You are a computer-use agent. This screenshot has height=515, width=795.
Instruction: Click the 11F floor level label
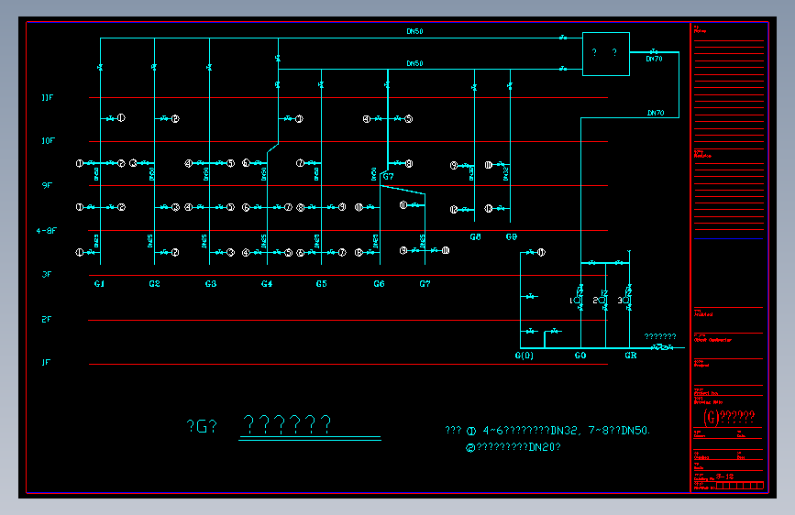(x=47, y=97)
